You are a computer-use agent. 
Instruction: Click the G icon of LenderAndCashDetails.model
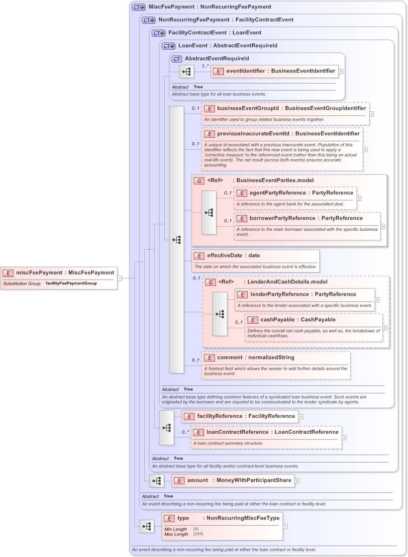pyautogui.click(x=210, y=282)
